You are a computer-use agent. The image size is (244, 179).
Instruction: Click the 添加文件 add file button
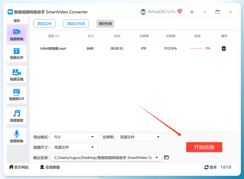(44, 24)
